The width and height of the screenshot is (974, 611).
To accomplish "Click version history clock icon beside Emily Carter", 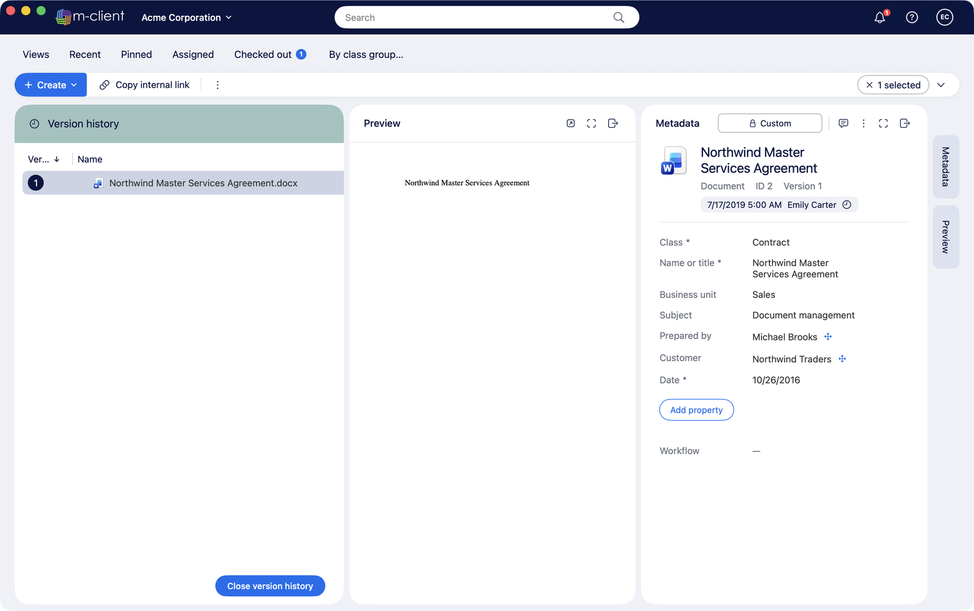I will pos(847,205).
